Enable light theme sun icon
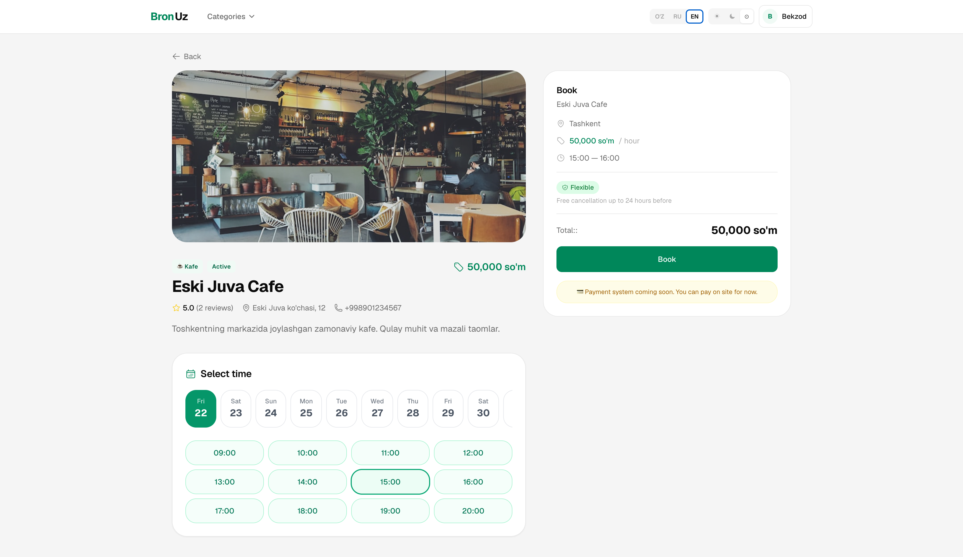The image size is (963, 557). (x=717, y=16)
